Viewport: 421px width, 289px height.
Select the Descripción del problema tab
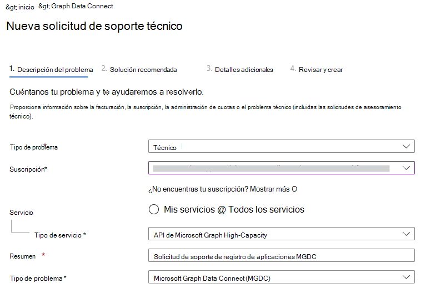pos(51,70)
